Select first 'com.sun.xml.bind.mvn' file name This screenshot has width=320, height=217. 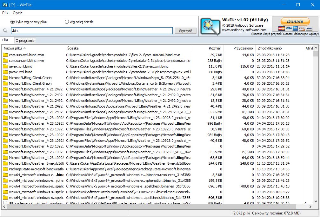(x=26, y=55)
